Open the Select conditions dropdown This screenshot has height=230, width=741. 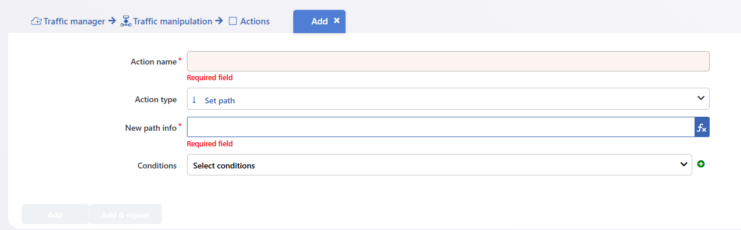[x=439, y=165]
